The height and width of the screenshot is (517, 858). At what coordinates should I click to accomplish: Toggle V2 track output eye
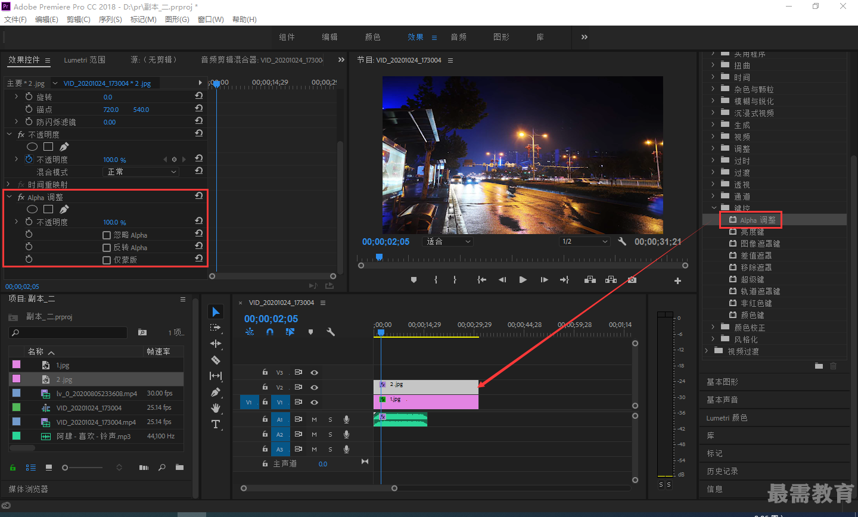click(x=314, y=387)
